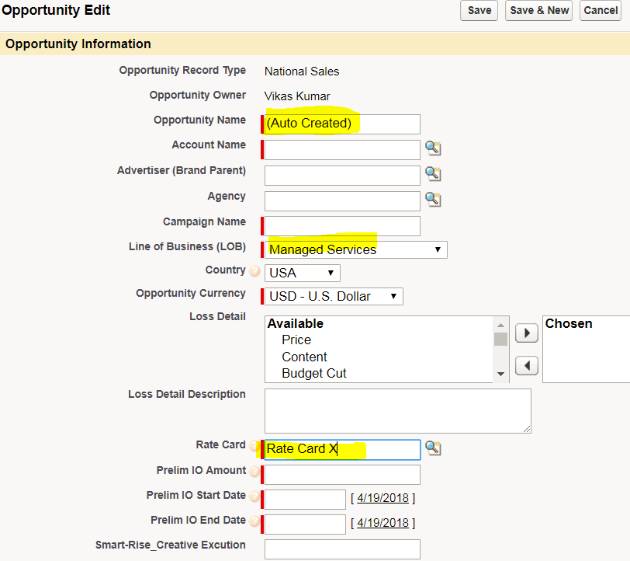Click the Prelim IO Start Date help icon
This screenshot has height=561, width=630.
(254, 497)
